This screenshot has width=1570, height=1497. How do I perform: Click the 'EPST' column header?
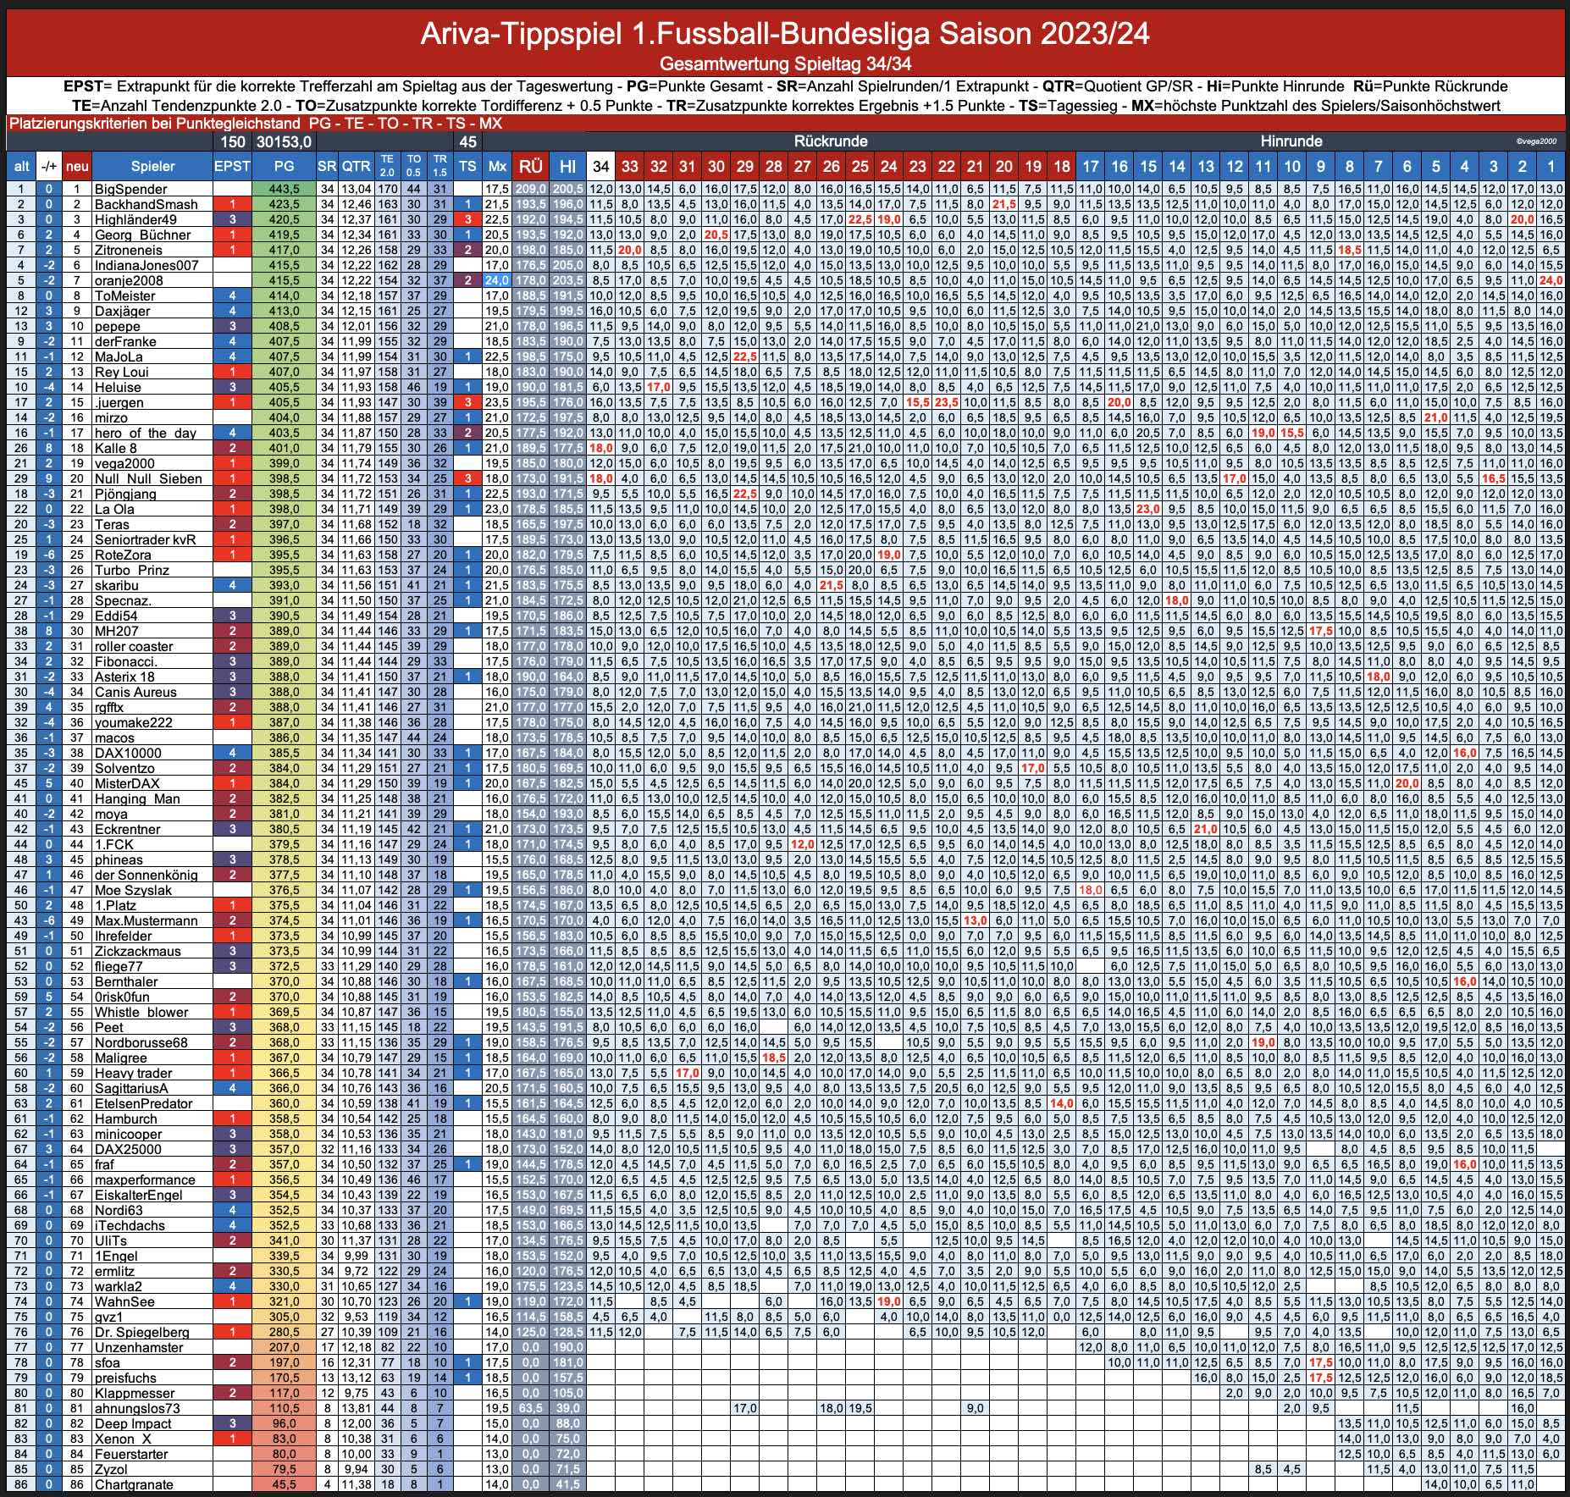[x=232, y=166]
